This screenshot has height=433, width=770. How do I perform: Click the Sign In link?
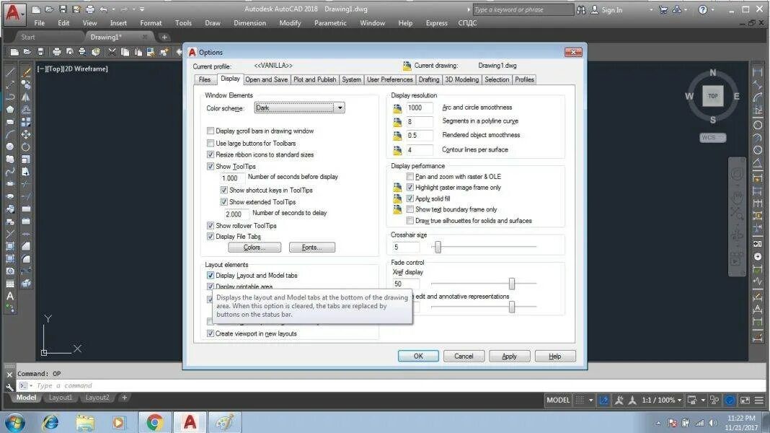[611, 10]
